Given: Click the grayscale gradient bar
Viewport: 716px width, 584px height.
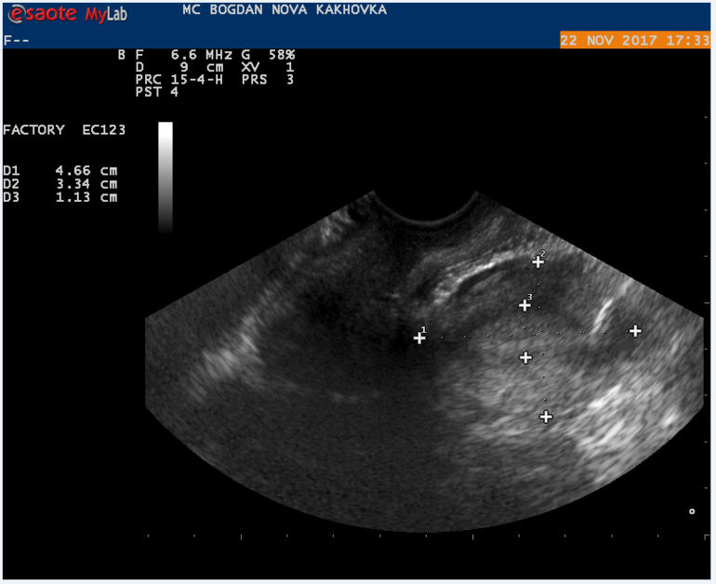Looking at the screenshot, I should coord(166,177).
